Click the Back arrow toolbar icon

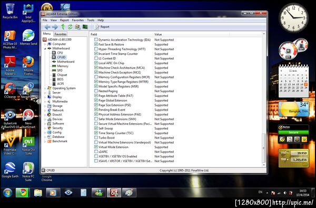click(x=47, y=27)
